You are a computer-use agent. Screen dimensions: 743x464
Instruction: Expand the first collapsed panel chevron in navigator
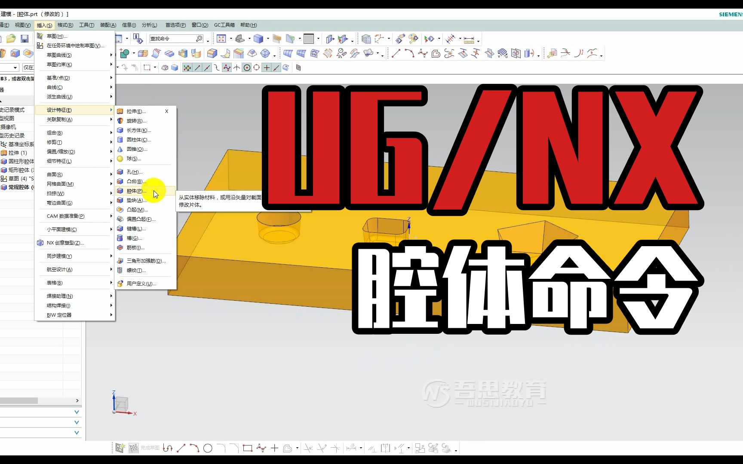(77, 412)
